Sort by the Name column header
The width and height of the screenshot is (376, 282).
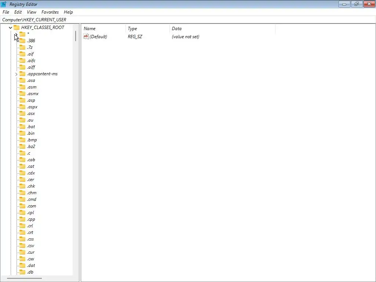pos(103,29)
